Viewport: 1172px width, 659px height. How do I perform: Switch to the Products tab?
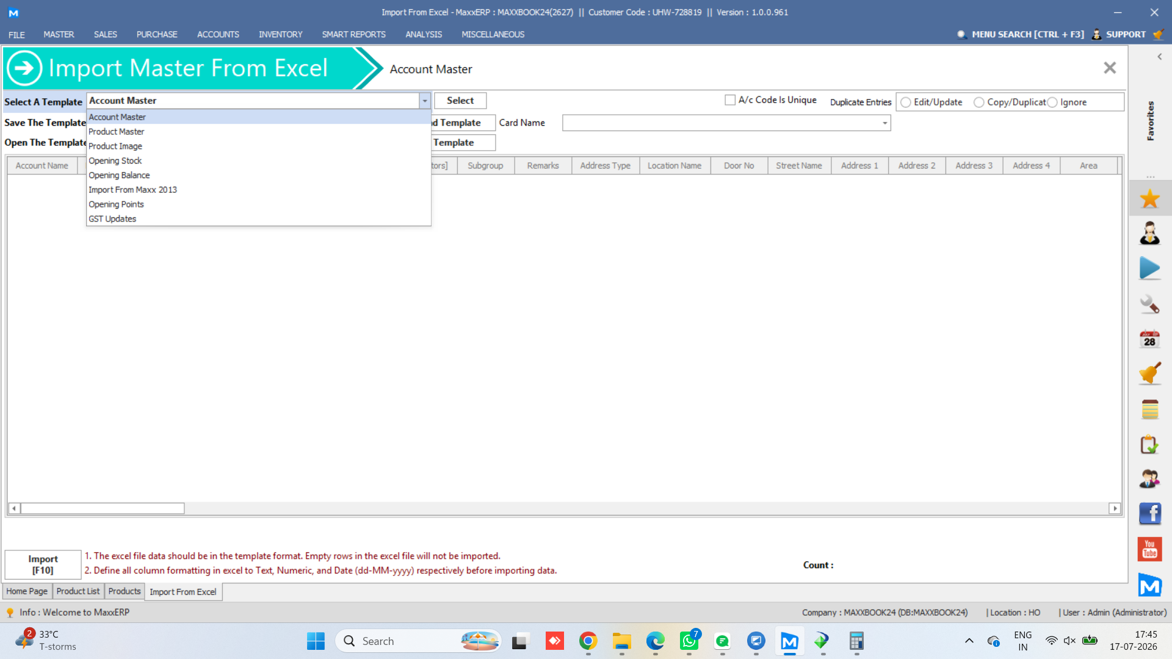coord(125,591)
